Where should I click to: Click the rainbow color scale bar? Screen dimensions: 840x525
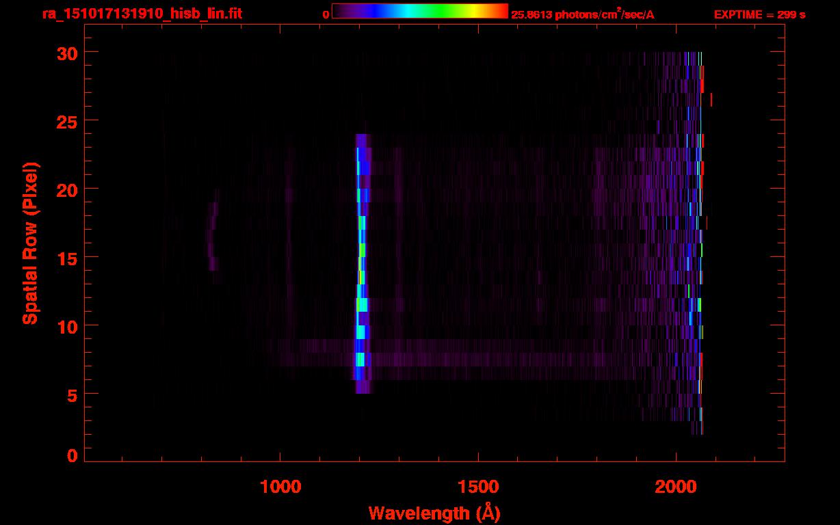pyautogui.click(x=420, y=12)
